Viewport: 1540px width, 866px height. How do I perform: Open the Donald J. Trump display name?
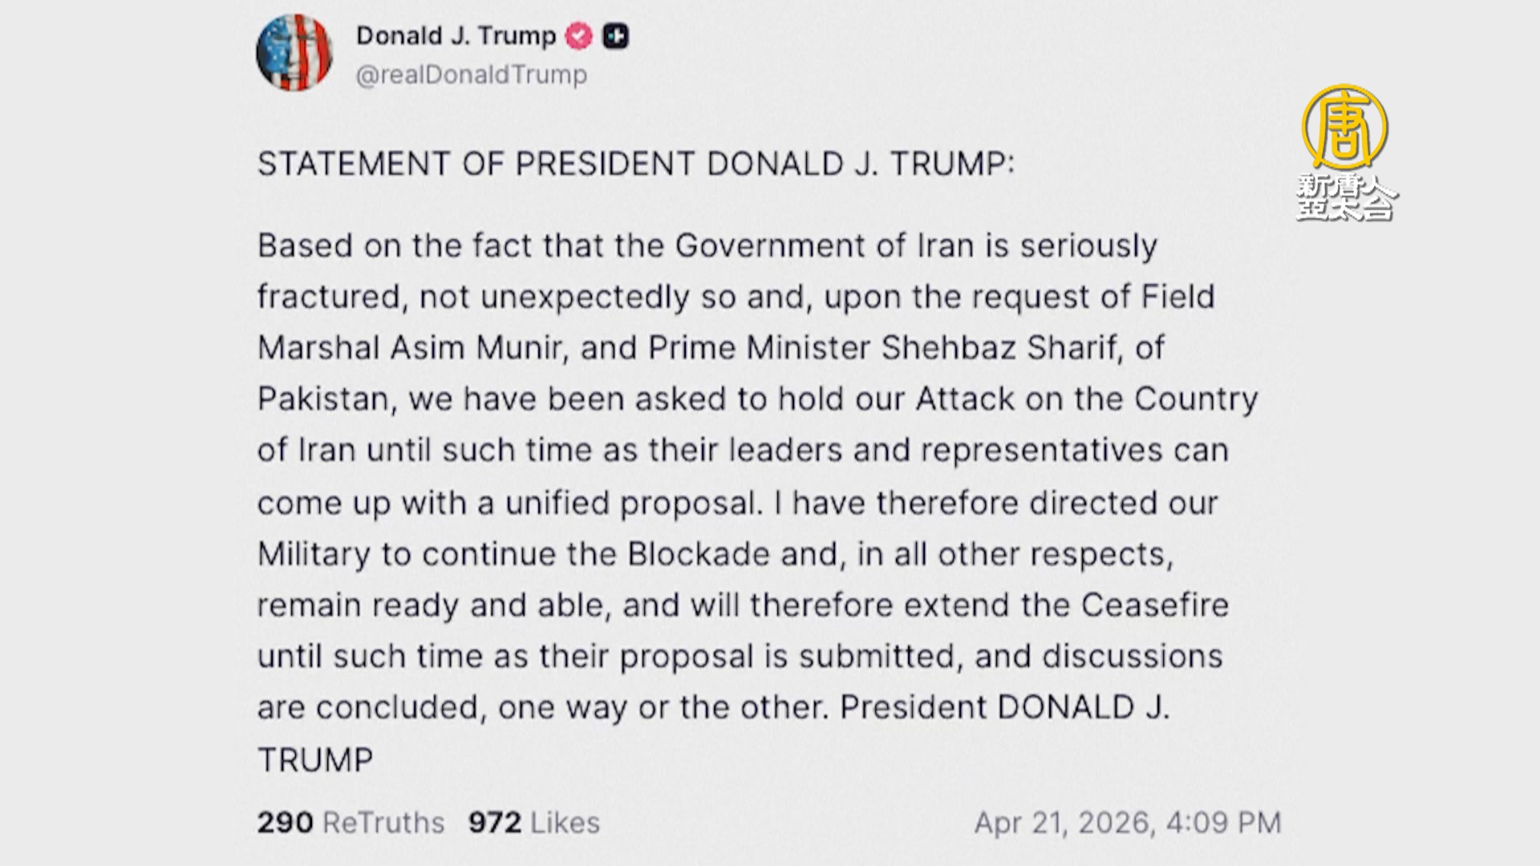pos(456,36)
